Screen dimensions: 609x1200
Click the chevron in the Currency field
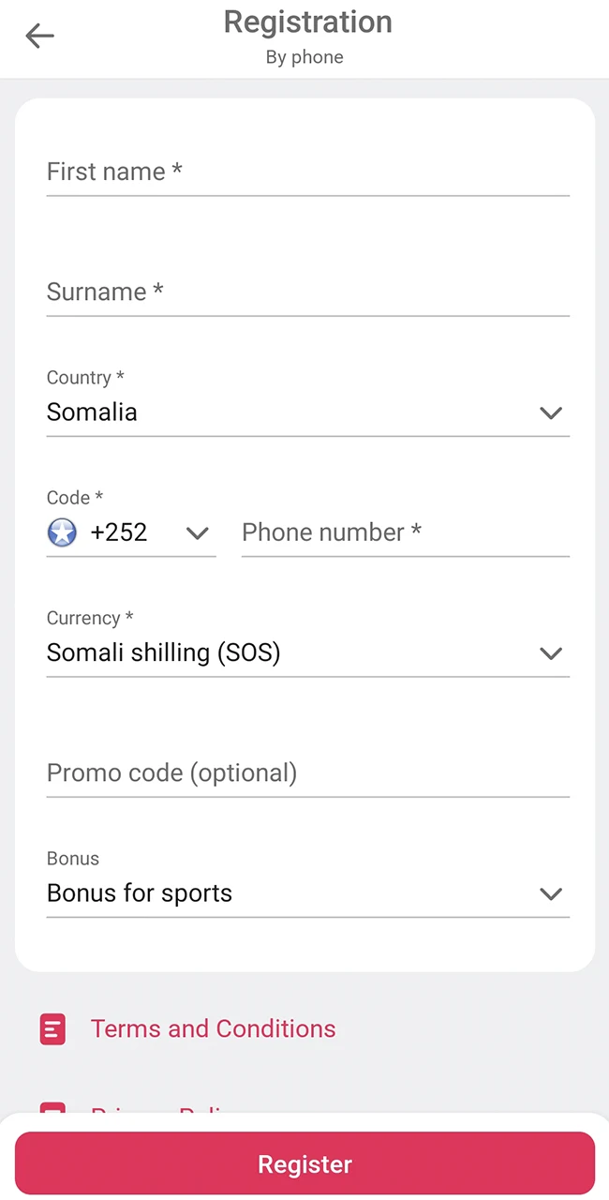click(x=550, y=653)
